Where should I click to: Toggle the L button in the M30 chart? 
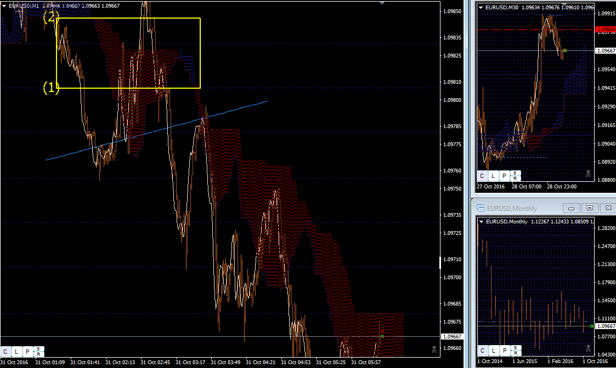coord(493,176)
